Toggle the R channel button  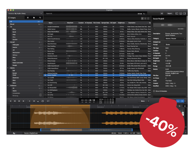click(x=182, y=101)
